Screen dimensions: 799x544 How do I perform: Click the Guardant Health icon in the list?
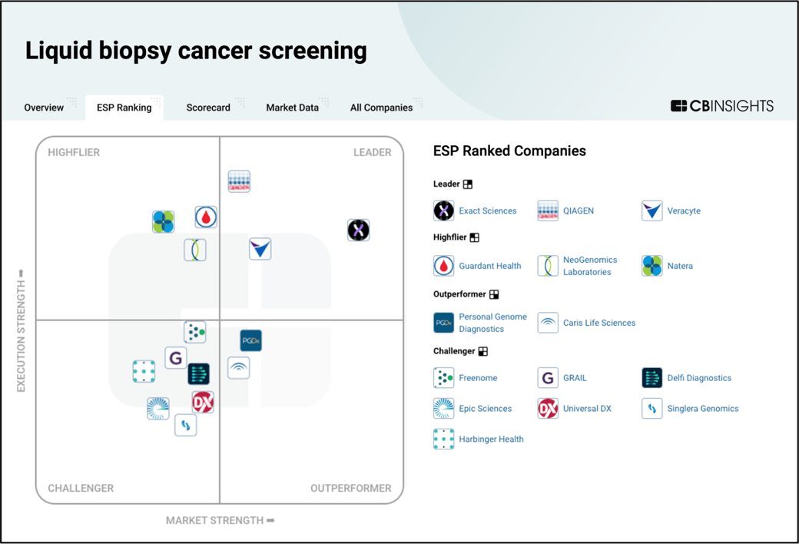point(444,266)
